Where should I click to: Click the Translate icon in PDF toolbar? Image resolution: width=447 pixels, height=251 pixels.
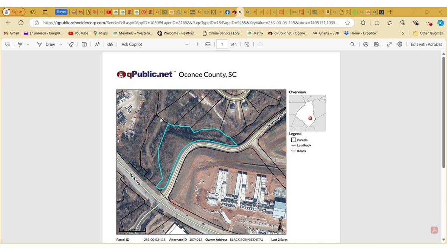coord(110,44)
